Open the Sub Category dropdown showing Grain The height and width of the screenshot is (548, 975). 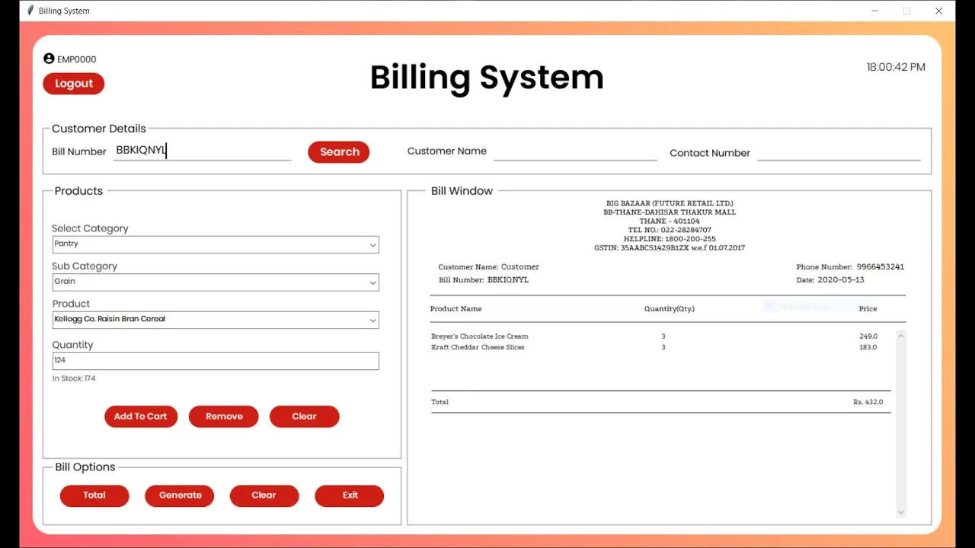click(x=216, y=282)
